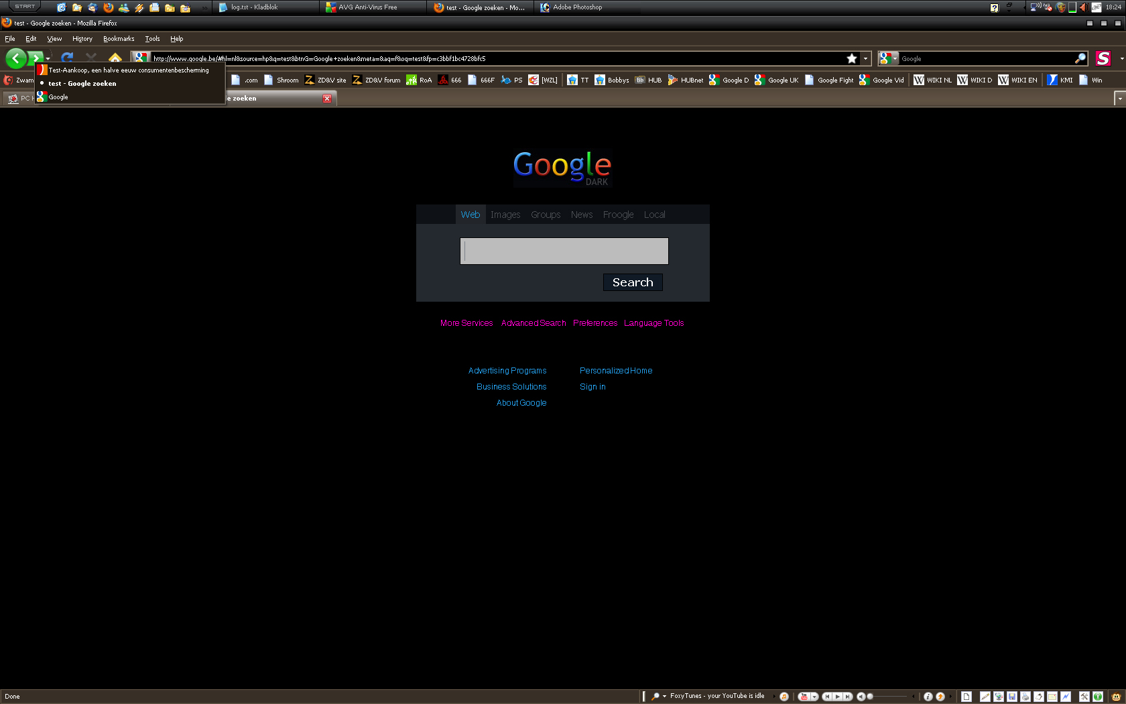Open the Language Tools link
Viewport: 1126px width, 704px height.
pos(654,323)
